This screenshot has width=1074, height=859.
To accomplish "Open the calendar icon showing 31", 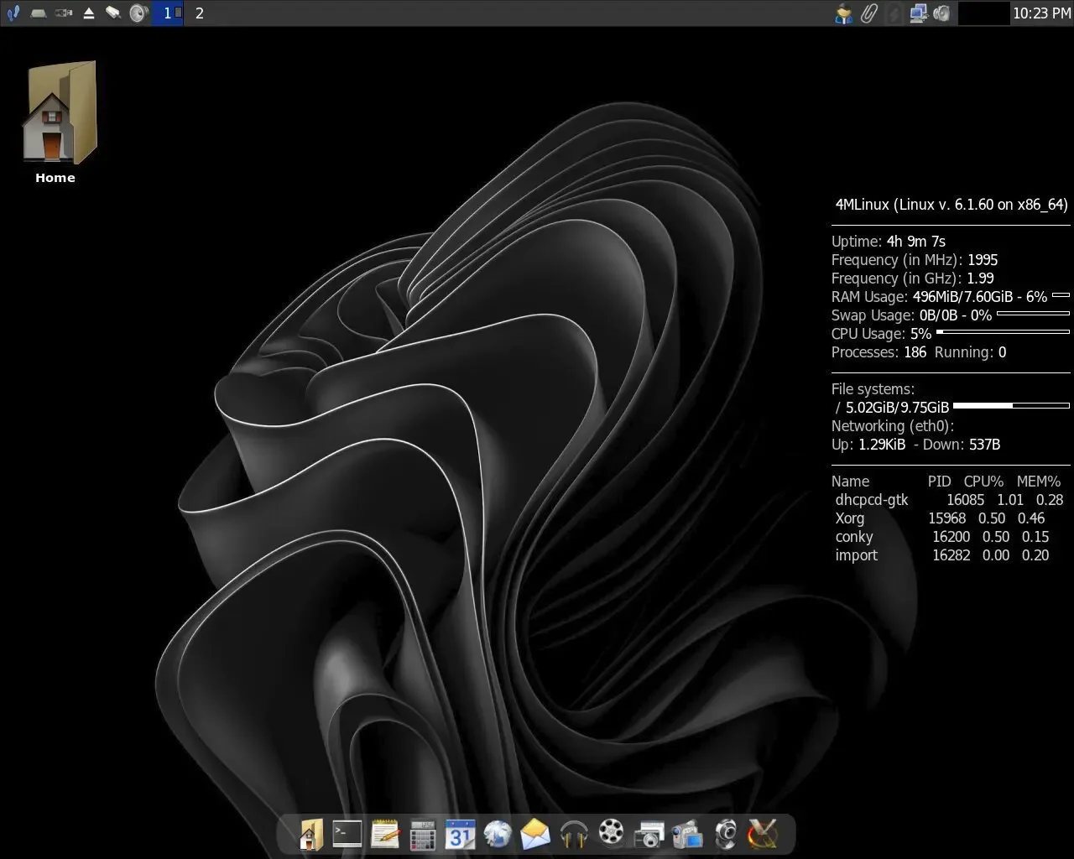I will pyautogui.click(x=460, y=835).
